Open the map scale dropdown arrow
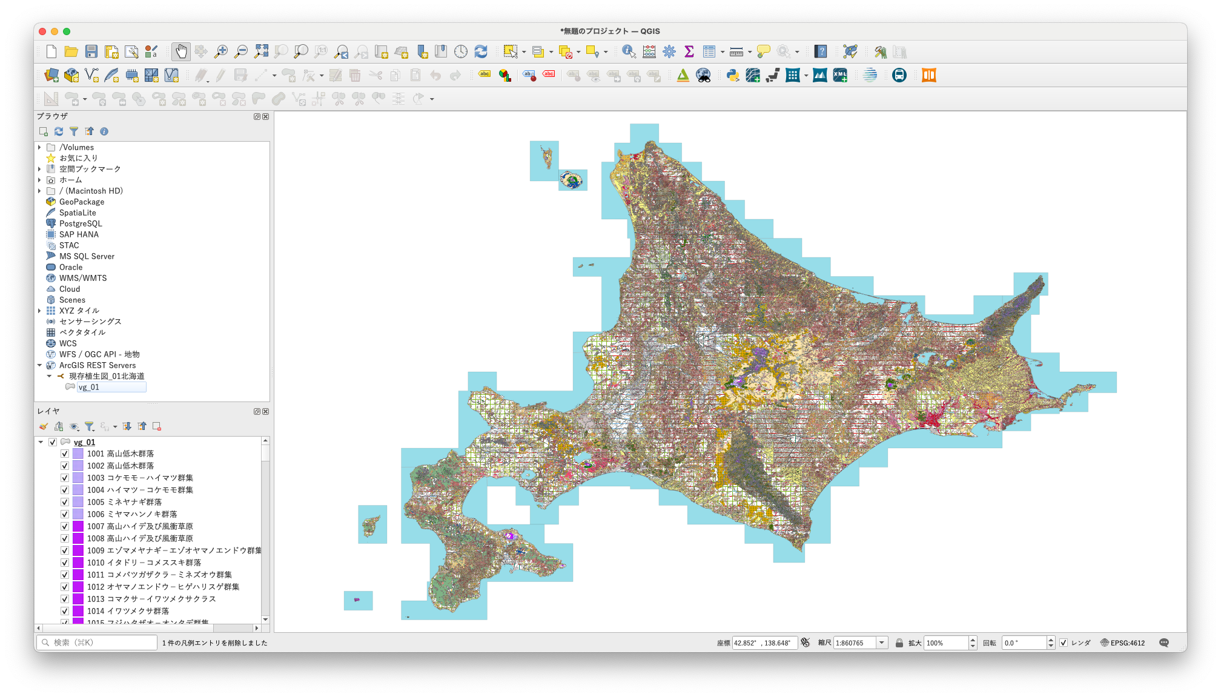The width and height of the screenshot is (1221, 697). coord(882,642)
